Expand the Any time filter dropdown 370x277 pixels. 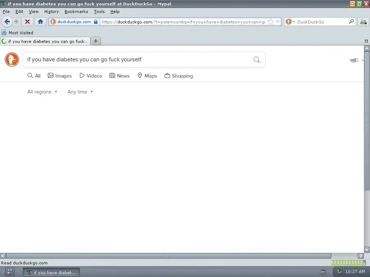pos(80,92)
